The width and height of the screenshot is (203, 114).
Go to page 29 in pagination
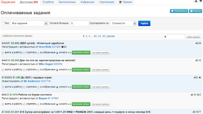[99, 36]
